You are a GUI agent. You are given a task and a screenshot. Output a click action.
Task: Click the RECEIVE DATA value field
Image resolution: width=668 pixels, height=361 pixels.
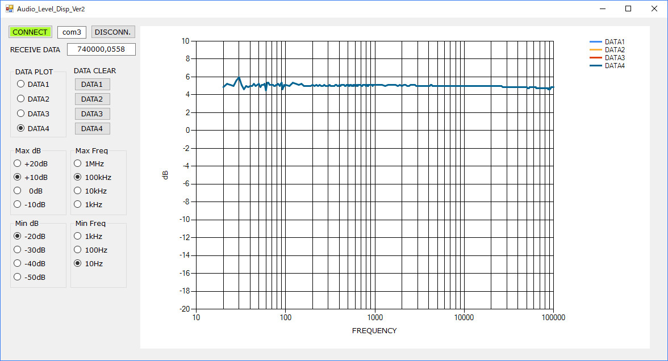coord(101,49)
